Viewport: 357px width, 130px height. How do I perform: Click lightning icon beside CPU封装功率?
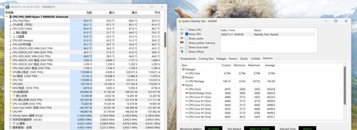(x=10, y=92)
